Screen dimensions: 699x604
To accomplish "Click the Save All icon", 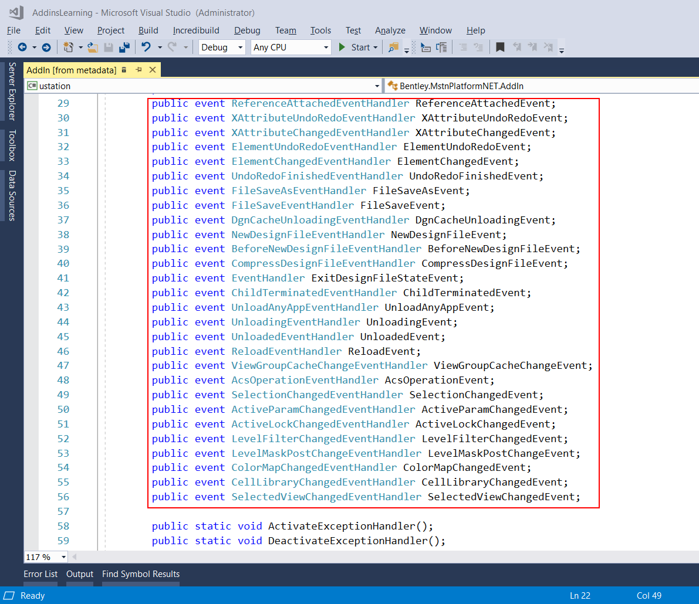I will coord(124,47).
